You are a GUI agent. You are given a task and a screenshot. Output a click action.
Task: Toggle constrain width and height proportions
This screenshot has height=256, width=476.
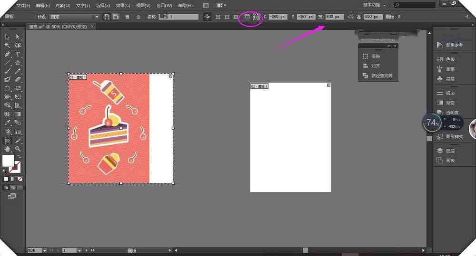click(351, 17)
